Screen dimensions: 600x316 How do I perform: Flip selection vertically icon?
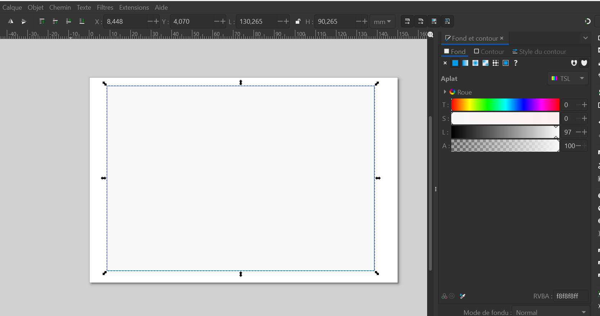[x=24, y=22]
